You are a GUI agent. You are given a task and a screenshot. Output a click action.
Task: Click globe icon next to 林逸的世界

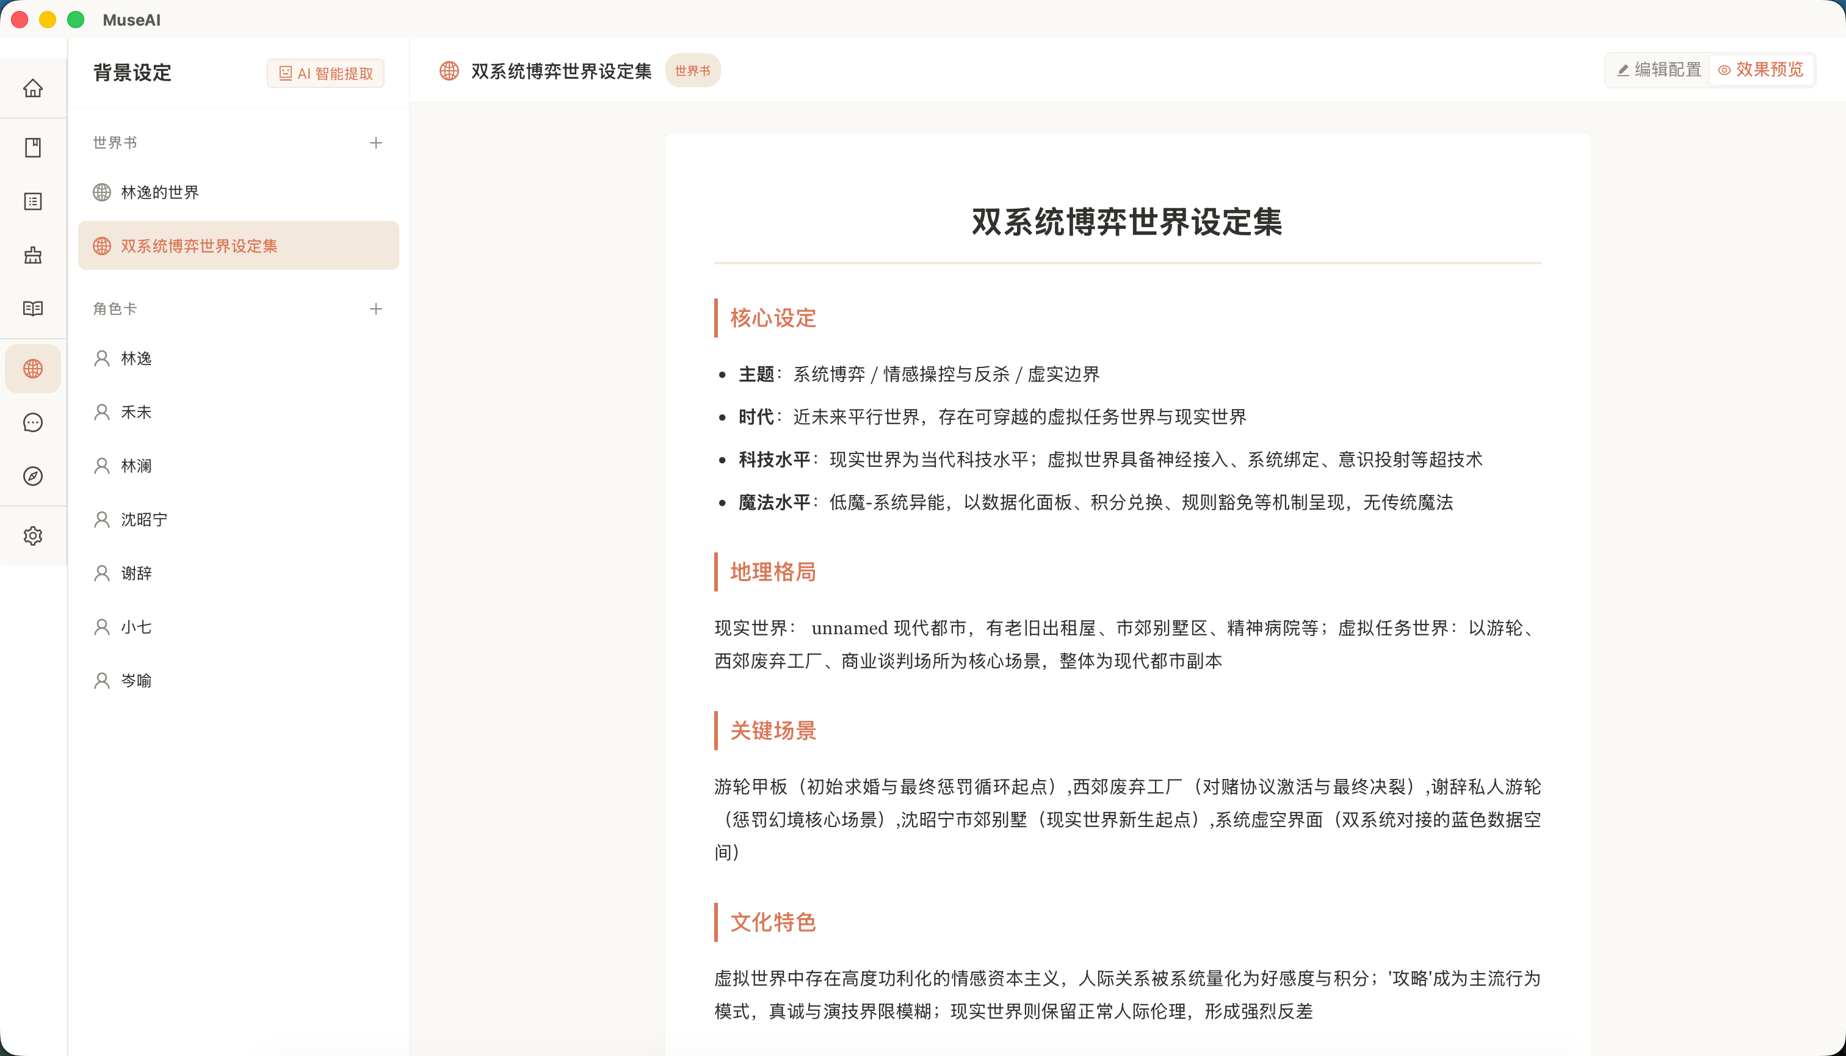[101, 192]
